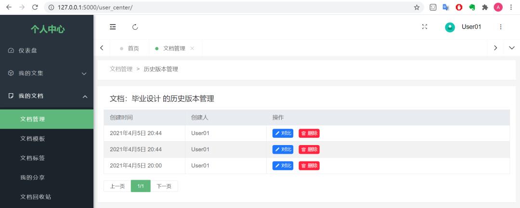
Task: Open the Evernote elephant extension icon
Action: pos(472,7)
